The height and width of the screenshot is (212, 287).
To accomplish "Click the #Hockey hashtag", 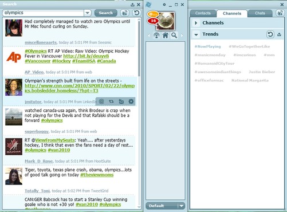I will tap(61, 61).
